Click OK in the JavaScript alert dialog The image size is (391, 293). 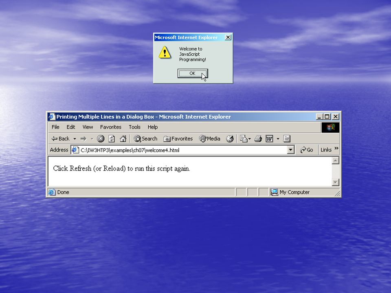tap(193, 73)
